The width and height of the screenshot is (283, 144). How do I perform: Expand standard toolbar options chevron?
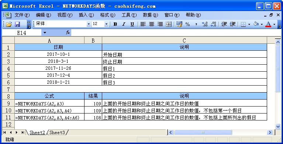pyautogui.click(x=29, y=24)
